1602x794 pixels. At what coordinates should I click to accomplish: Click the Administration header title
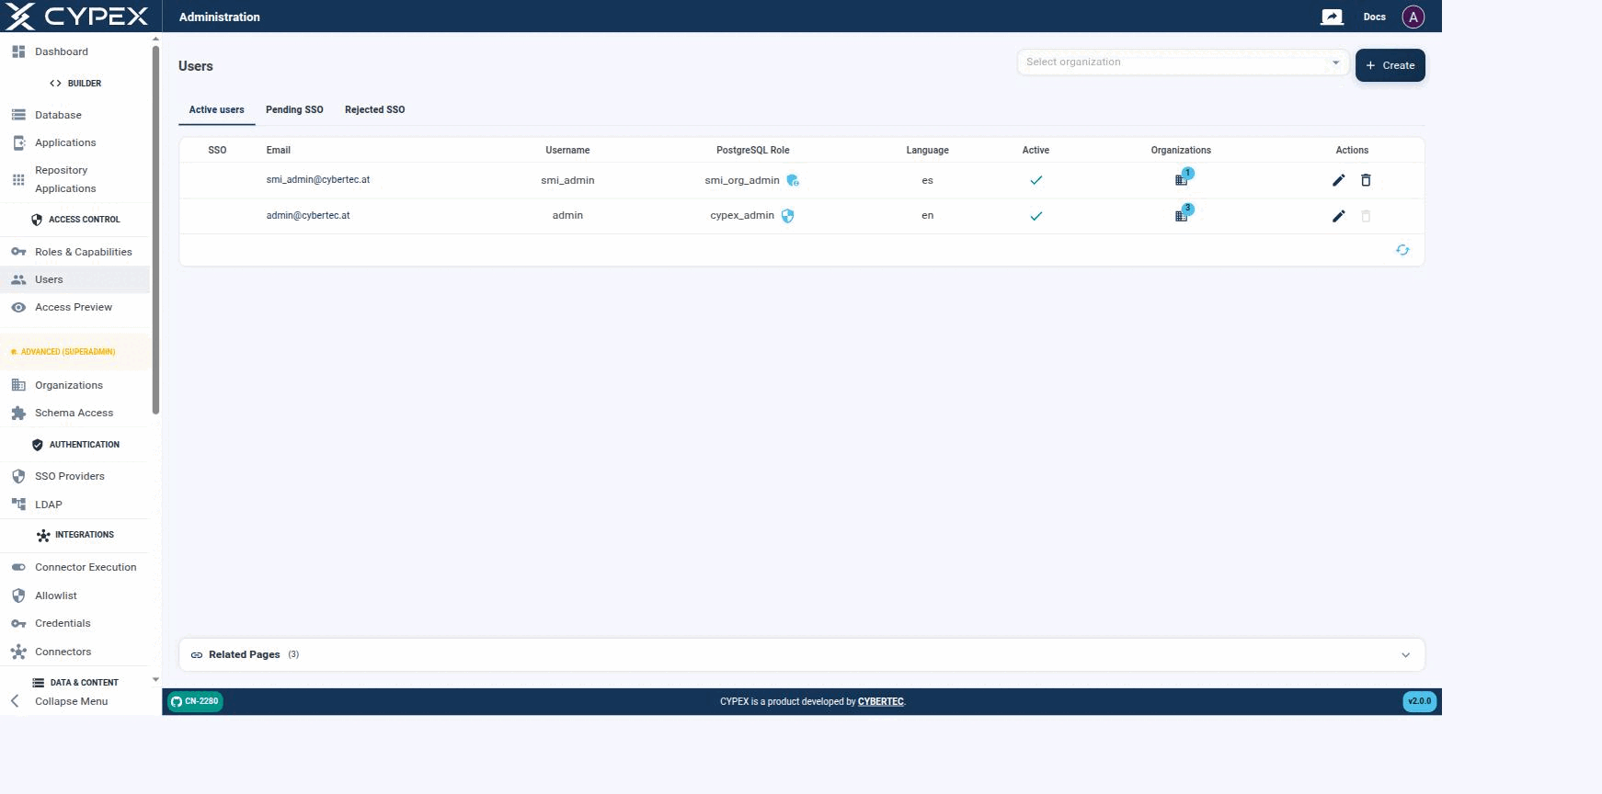pos(220,17)
